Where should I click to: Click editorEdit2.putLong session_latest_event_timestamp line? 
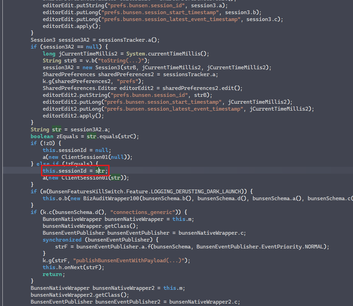[178, 109]
